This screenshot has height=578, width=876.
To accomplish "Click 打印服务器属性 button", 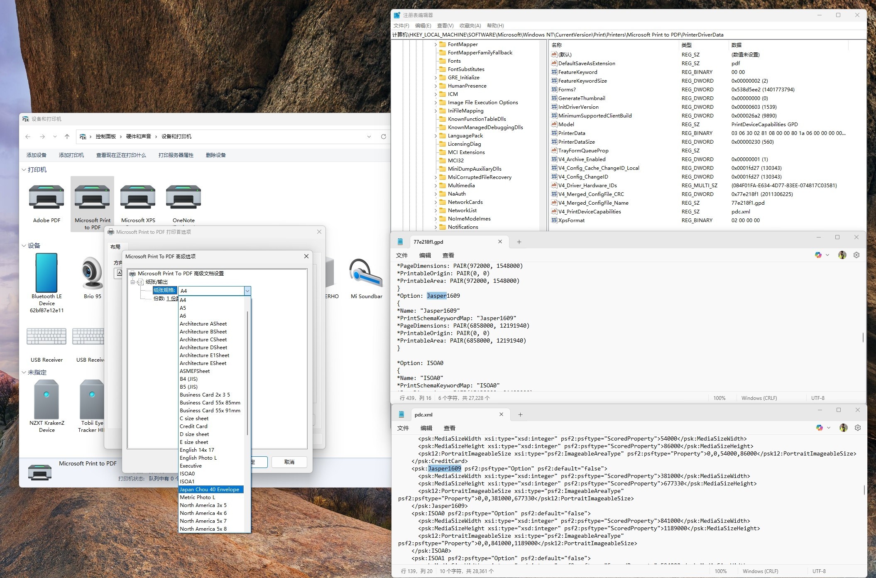I will 176,155.
